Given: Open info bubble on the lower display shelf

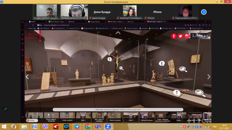Looking at the screenshot, I should [177, 93].
